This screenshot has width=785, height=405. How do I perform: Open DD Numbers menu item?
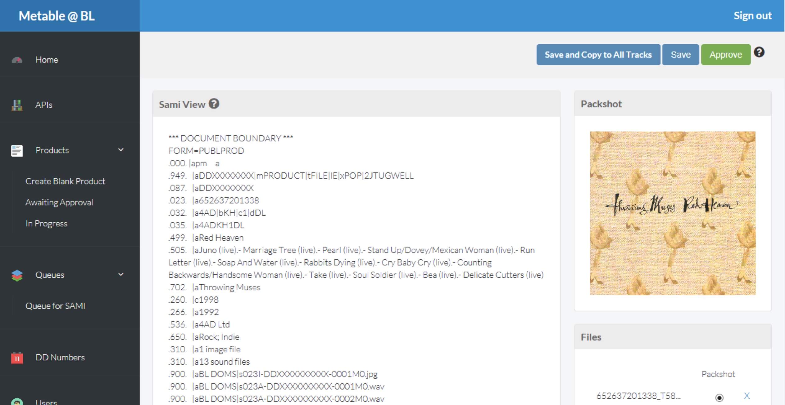(x=60, y=357)
